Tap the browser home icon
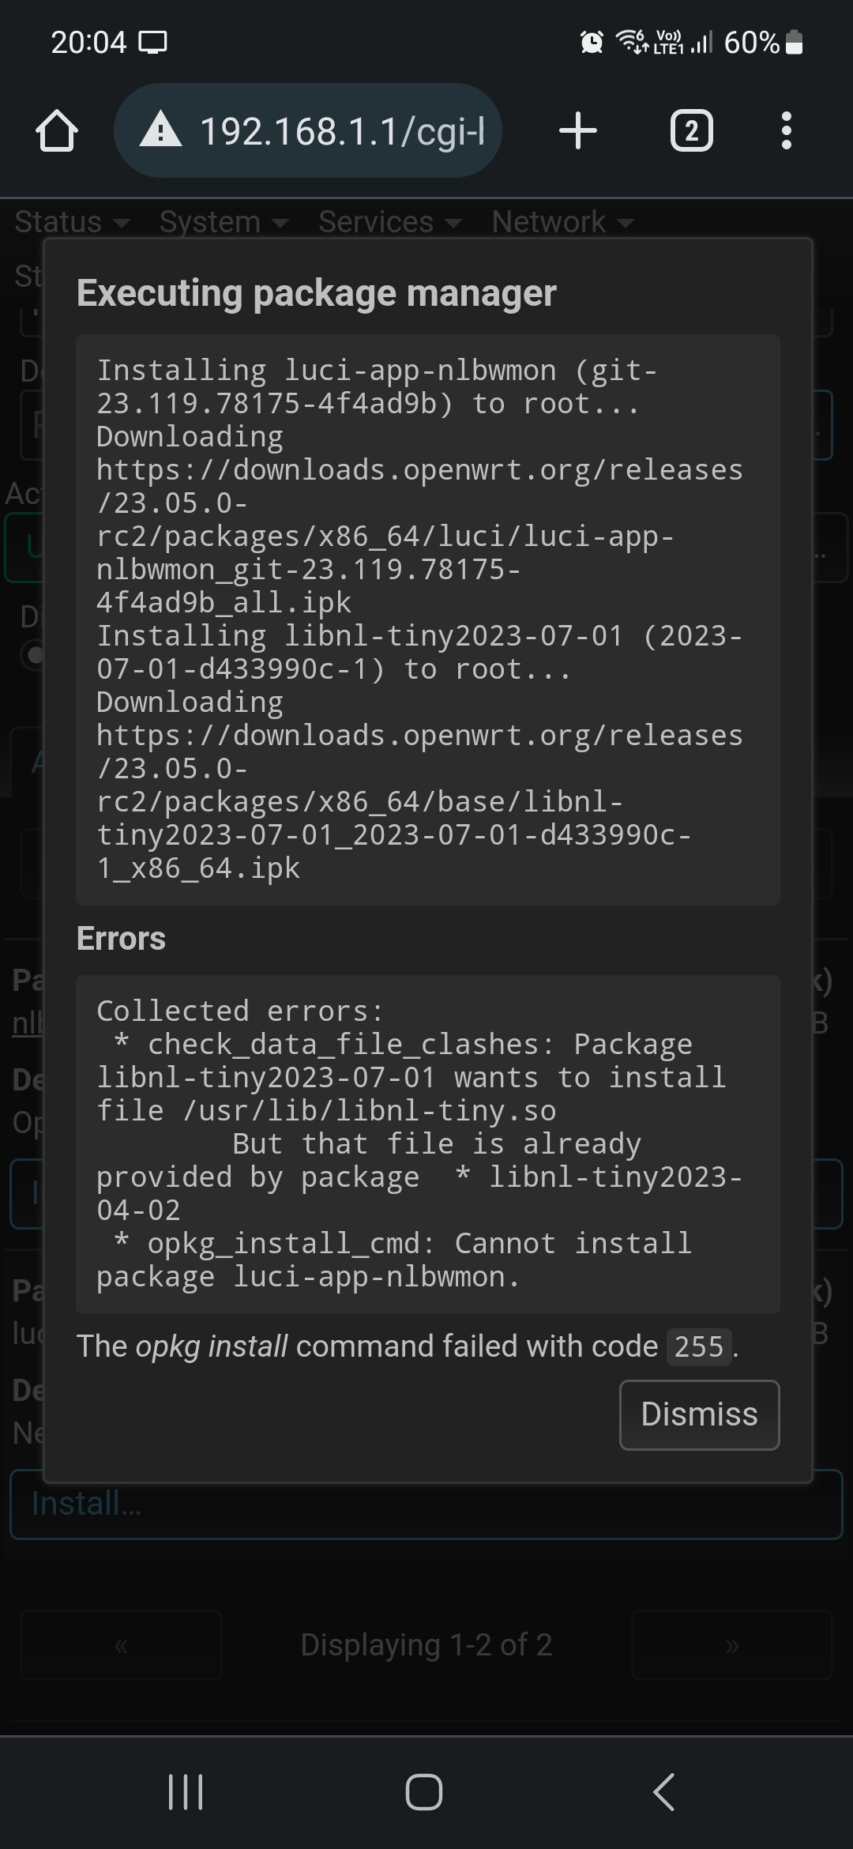Viewport: 853px width, 1849px height. (x=57, y=130)
